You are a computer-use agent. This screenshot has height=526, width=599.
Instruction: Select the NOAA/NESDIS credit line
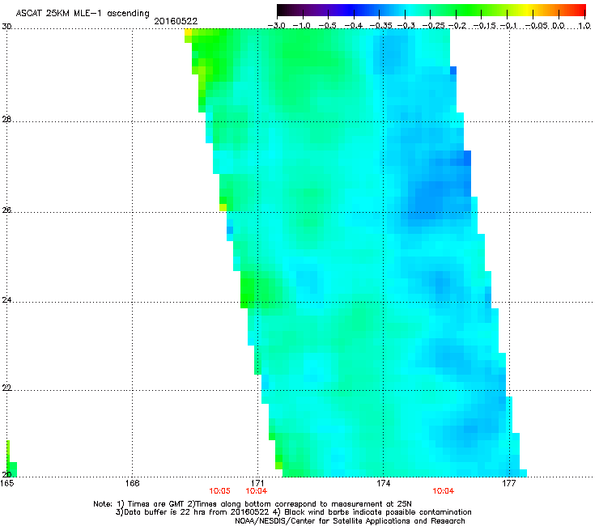[350, 521]
